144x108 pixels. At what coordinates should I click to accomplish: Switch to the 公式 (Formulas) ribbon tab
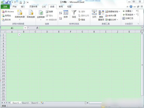[44, 7]
